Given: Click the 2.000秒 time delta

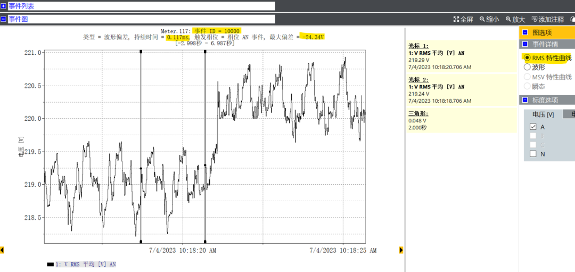Looking at the screenshot, I should [x=417, y=128].
